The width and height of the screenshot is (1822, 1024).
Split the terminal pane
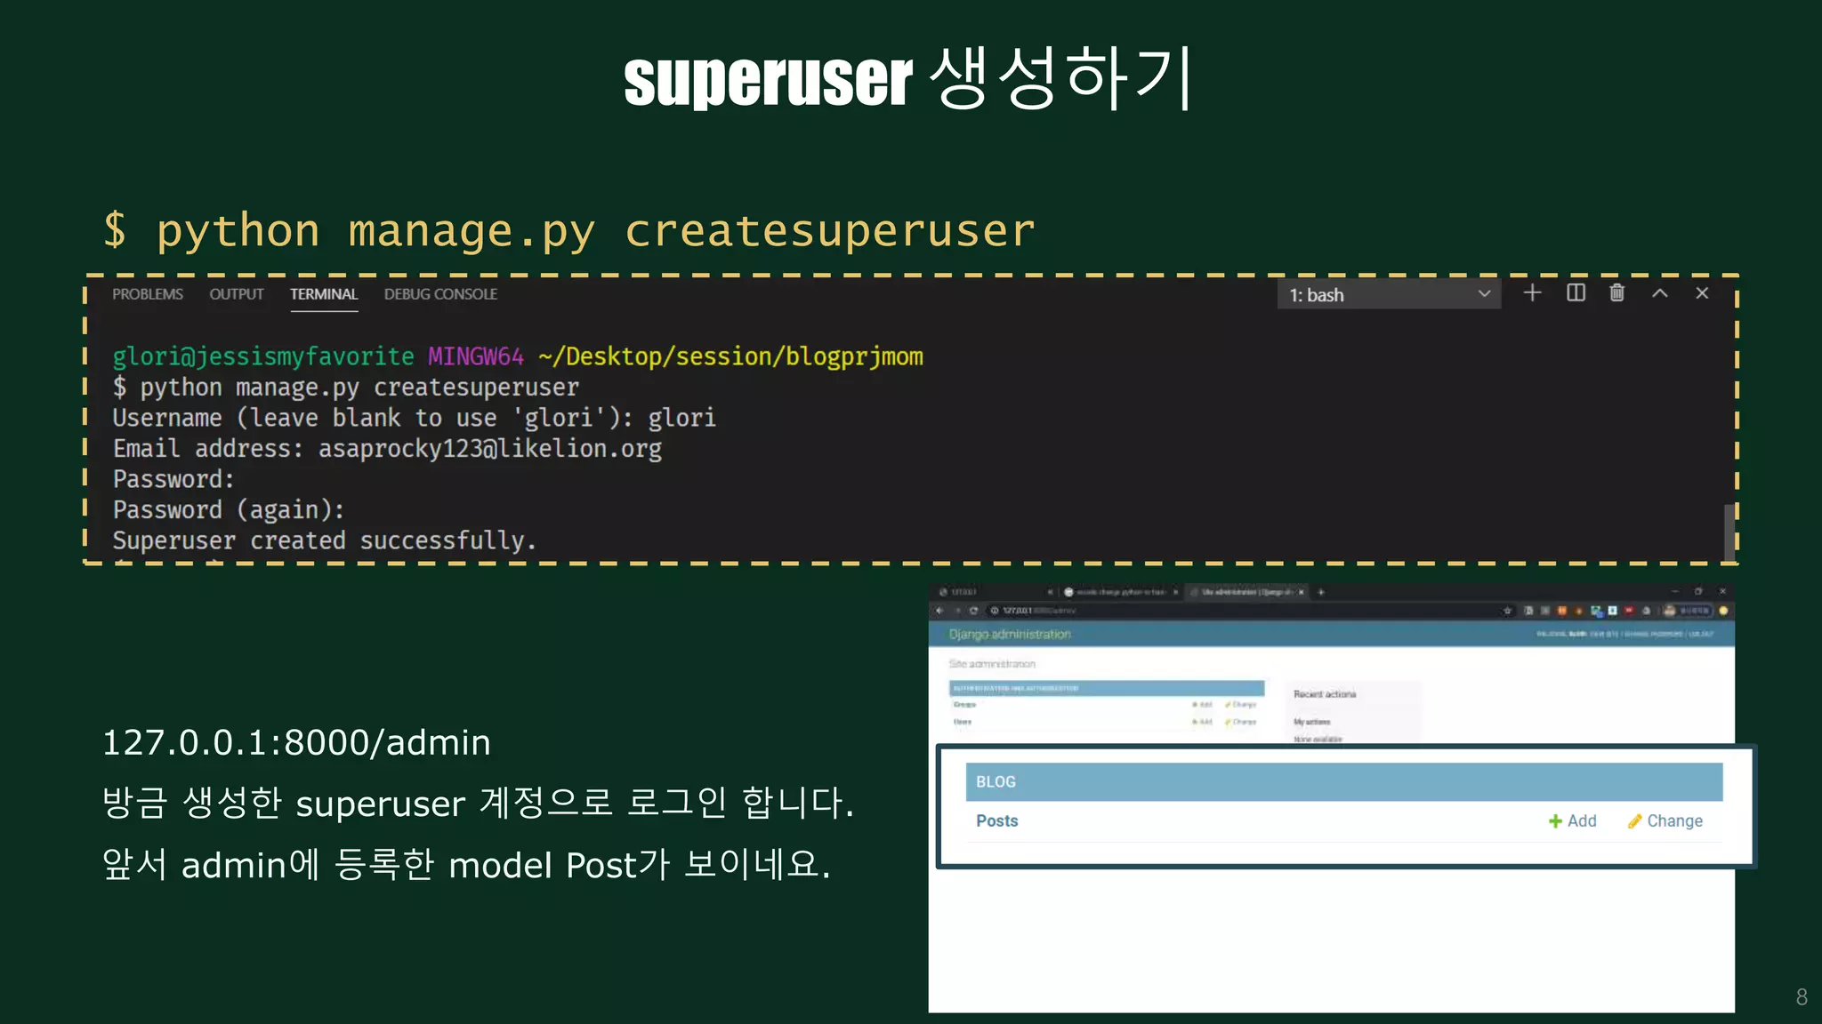click(x=1576, y=292)
